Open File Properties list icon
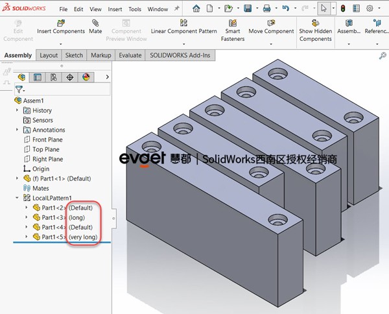389x314 pixels. (x=356, y=8)
